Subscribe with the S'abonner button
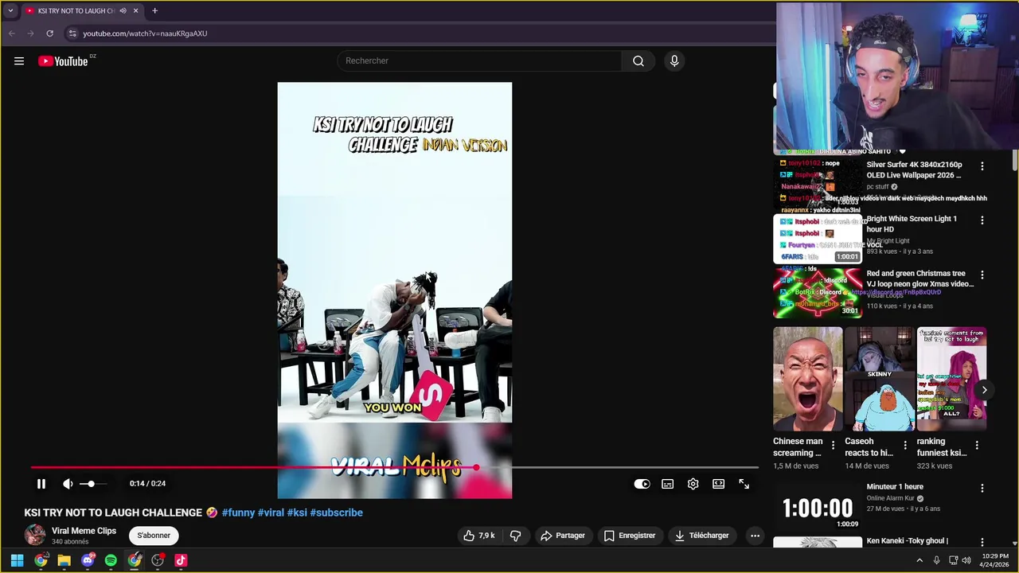 154,536
